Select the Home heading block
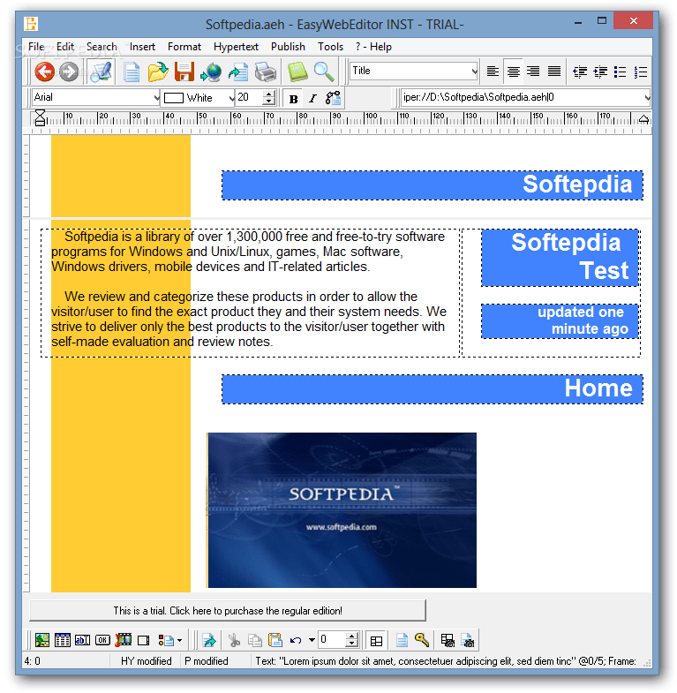Viewport: 677px width, 693px height. (433, 389)
